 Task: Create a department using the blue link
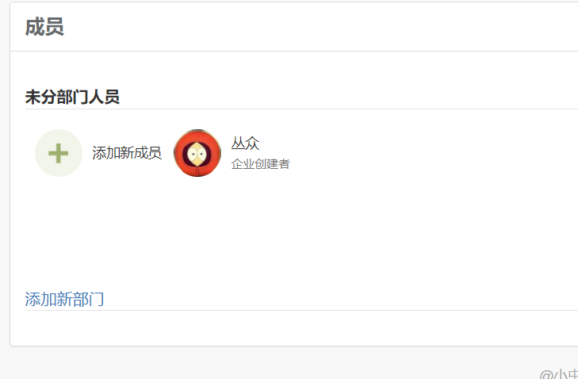point(64,299)
